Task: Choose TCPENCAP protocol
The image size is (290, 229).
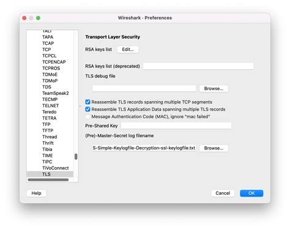Action: click(54, 62)
